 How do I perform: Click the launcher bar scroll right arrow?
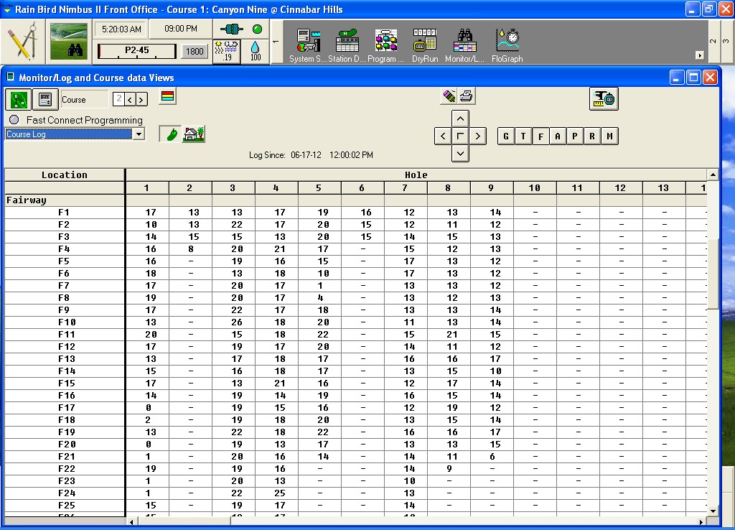700,55
